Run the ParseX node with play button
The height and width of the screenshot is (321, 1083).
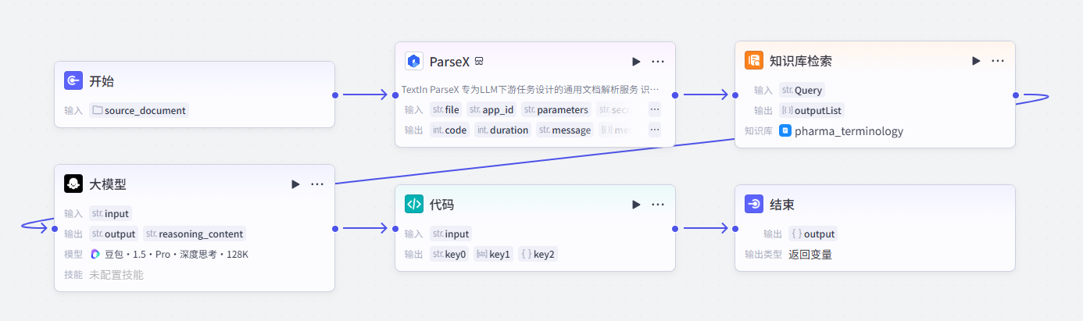(x=636, y=61)
